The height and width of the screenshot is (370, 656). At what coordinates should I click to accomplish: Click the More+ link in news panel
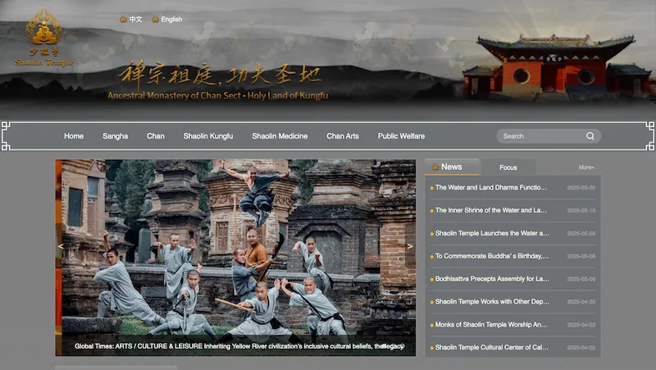point(586,167)
